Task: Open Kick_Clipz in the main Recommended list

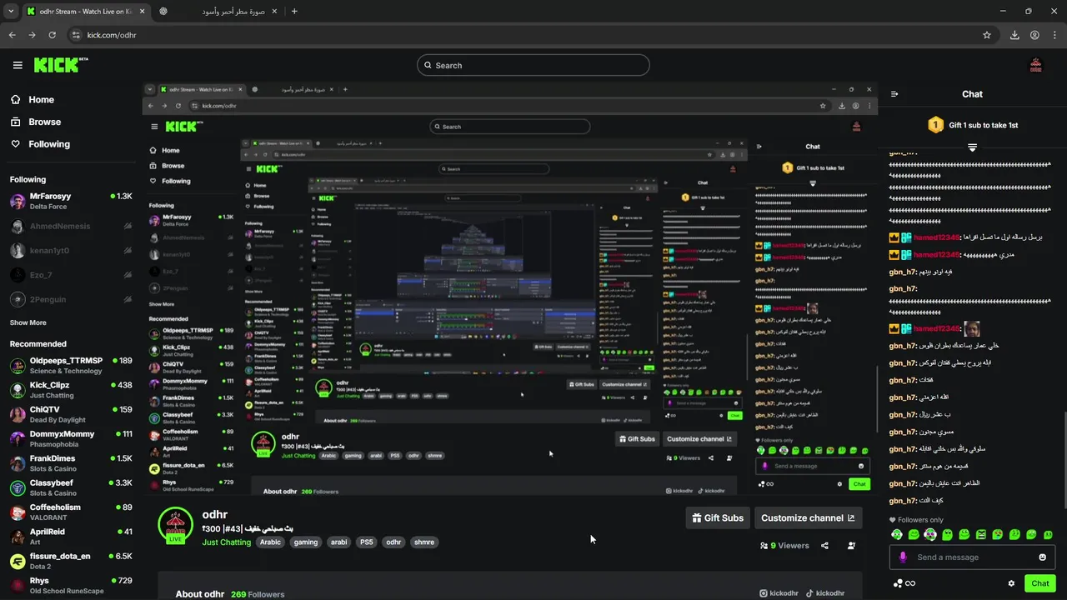Action: [x=71, y=390]
